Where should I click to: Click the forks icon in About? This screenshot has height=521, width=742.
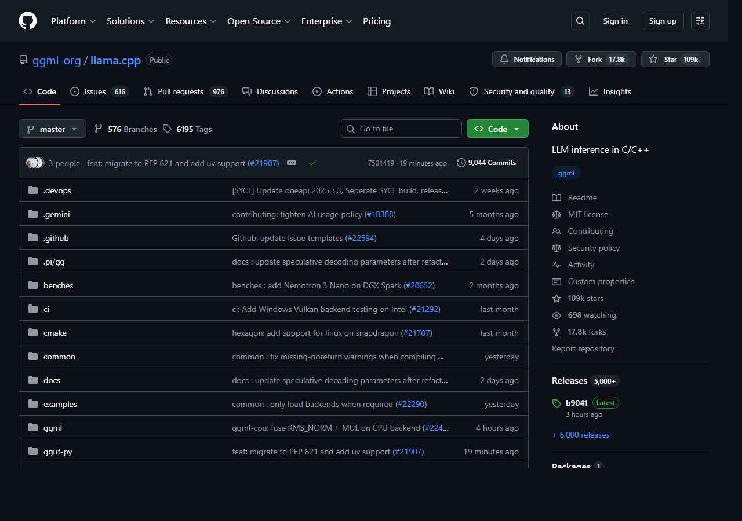coord(556,332)
